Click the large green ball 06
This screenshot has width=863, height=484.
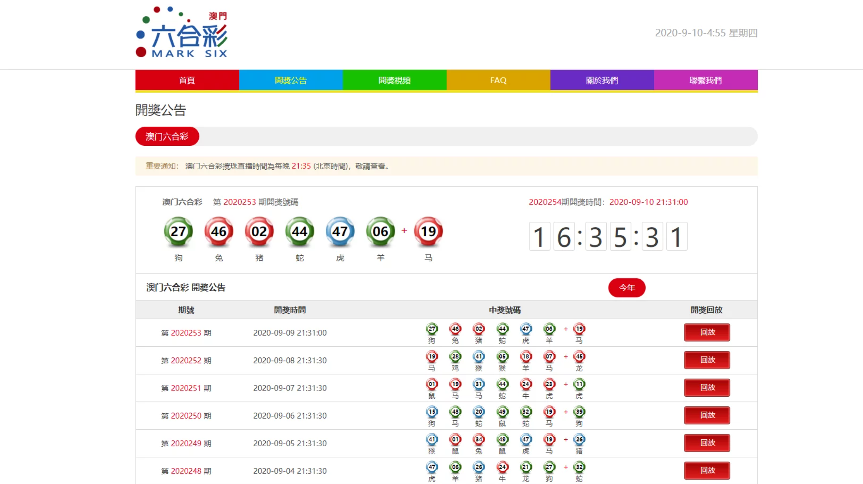tap(380, 231)
